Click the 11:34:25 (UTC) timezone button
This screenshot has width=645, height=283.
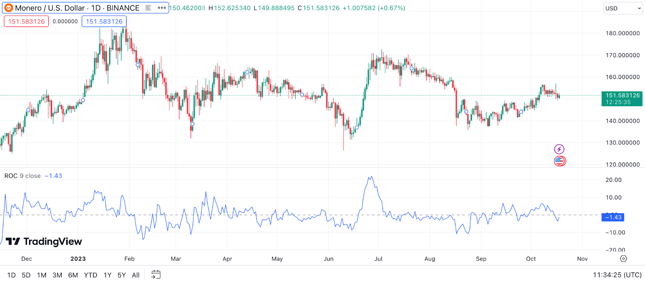617,275
